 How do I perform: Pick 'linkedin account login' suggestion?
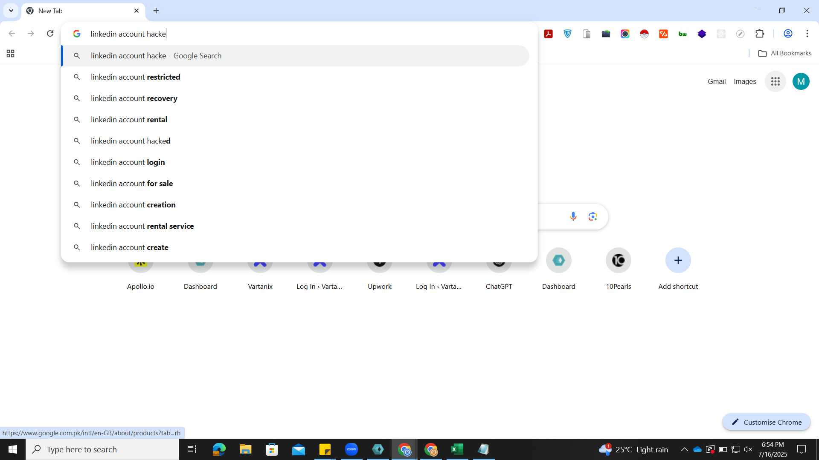pyautogui.click(x=295, y=162)
